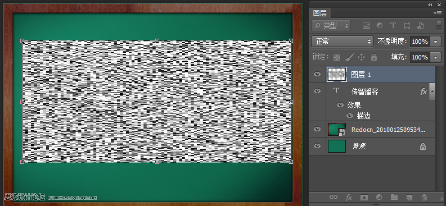Click the opacity value field
The width and height of the screenshot is (446, 206).
[x=420, y=42]
